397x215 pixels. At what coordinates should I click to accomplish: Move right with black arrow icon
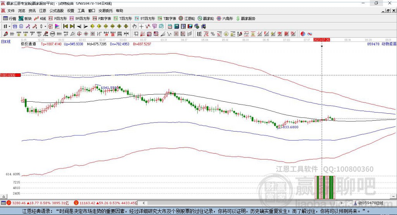86,26
